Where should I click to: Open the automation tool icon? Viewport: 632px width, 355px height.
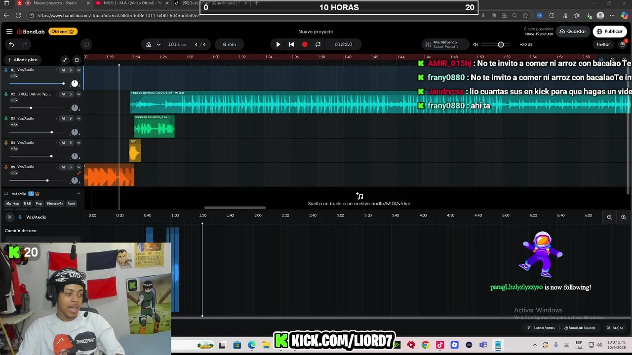(x=65, y=60)
